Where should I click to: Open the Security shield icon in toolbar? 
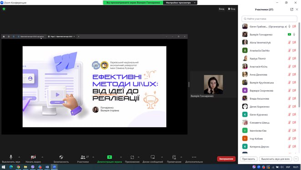pyautogui.click(x=61, y=157)
